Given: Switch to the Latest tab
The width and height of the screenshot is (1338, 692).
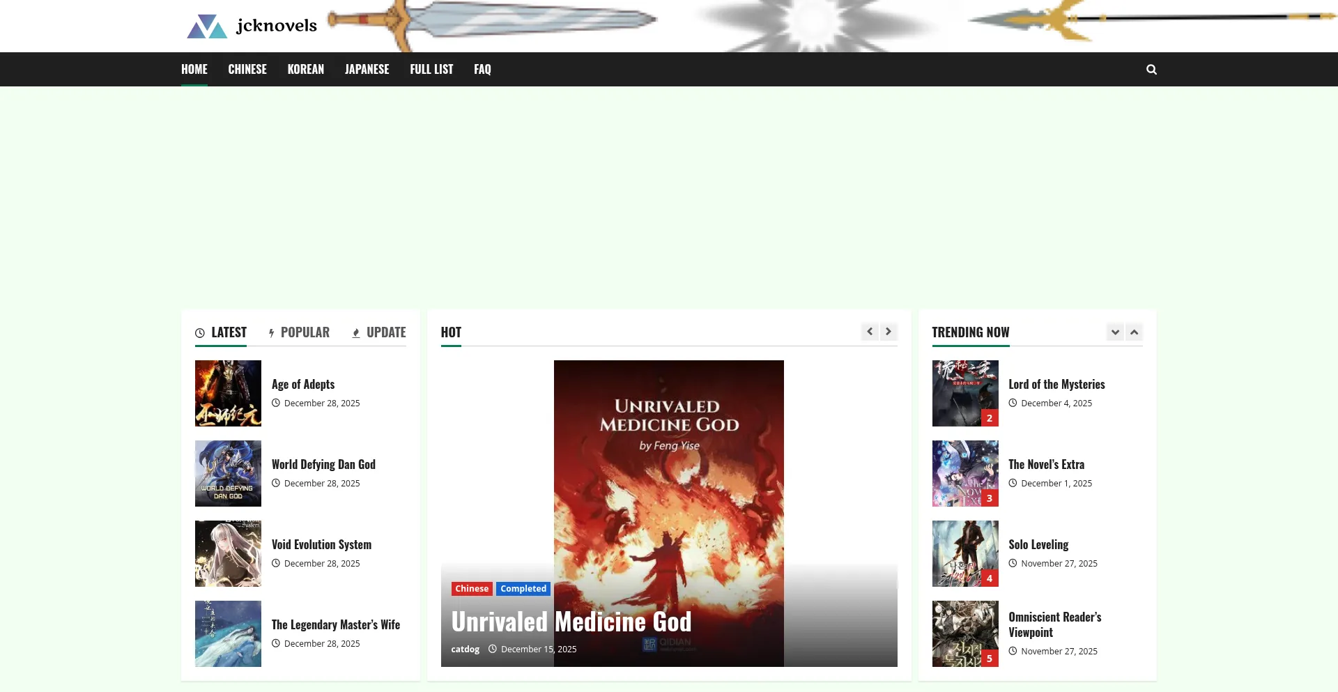Looking at the screenshot, I should [221, 332].
